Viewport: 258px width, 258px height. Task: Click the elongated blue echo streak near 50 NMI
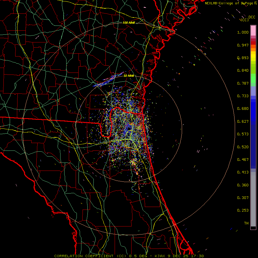click(x=108, y=79)
